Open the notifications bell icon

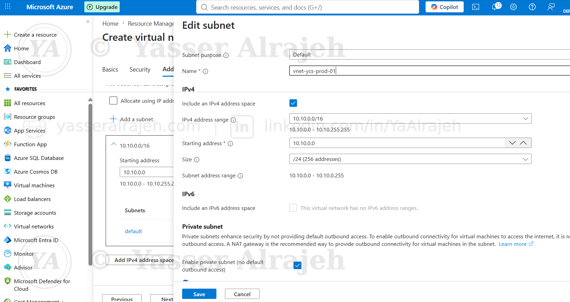(495, 7)
